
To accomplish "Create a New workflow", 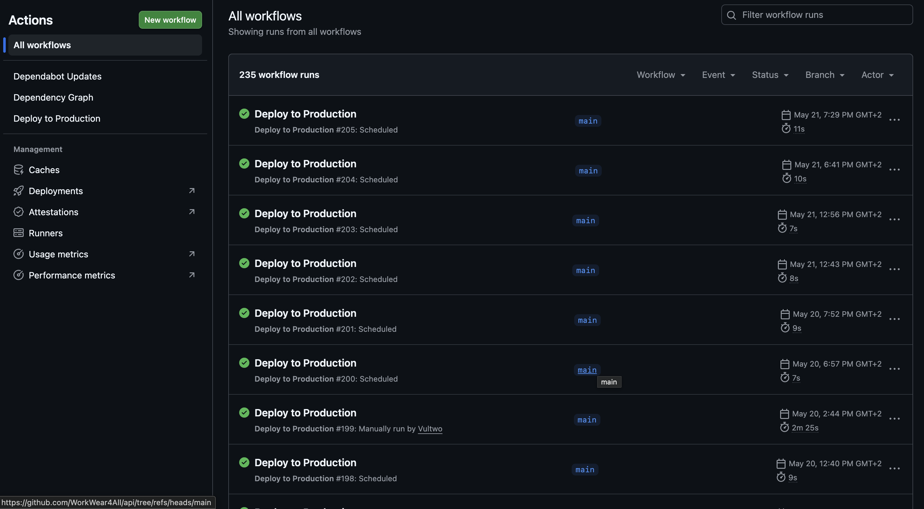I will point(170,20).
